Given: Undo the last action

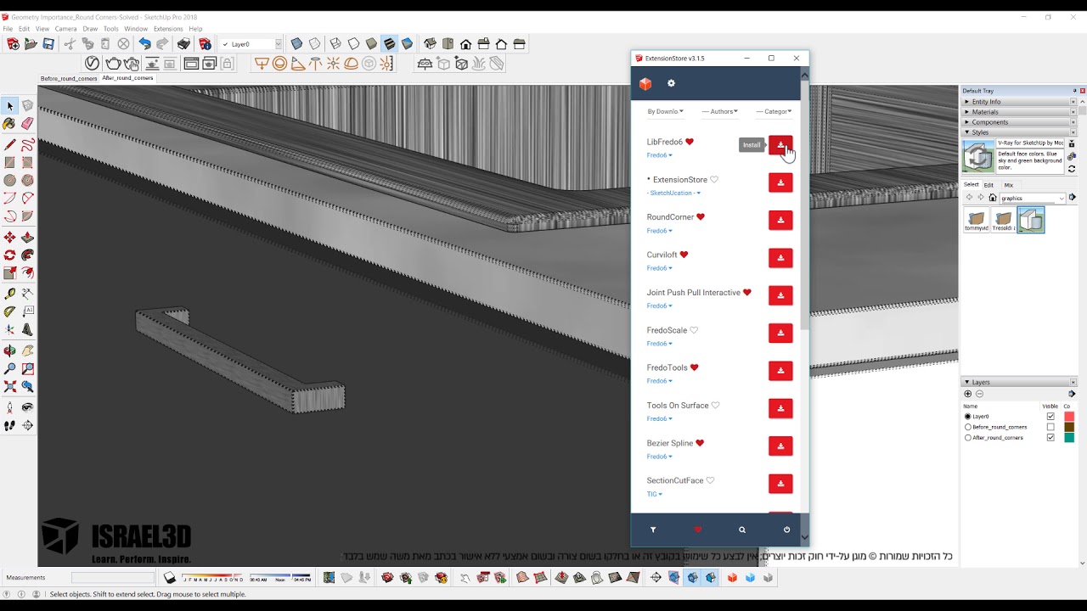Looking at the screenshot, I should pos(144,44).
